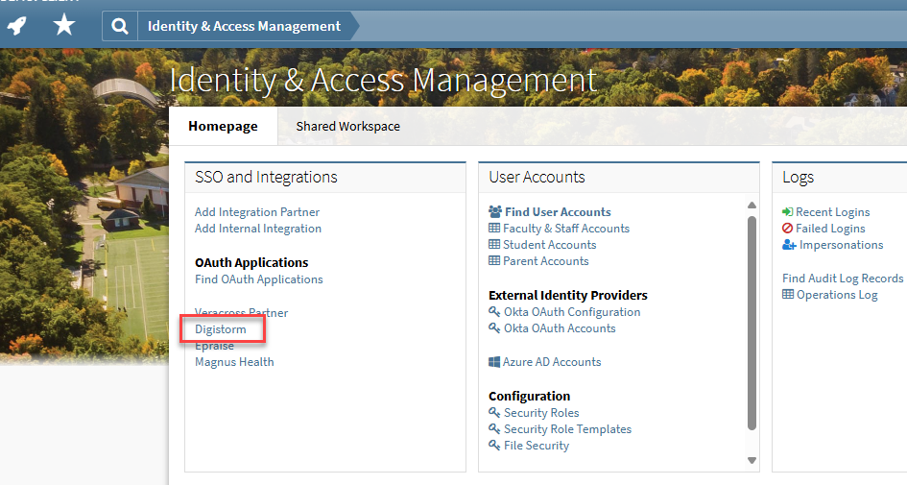Click the Failed Logins ban icon
The image size is (907, 485).
click(x=788, y=229)
